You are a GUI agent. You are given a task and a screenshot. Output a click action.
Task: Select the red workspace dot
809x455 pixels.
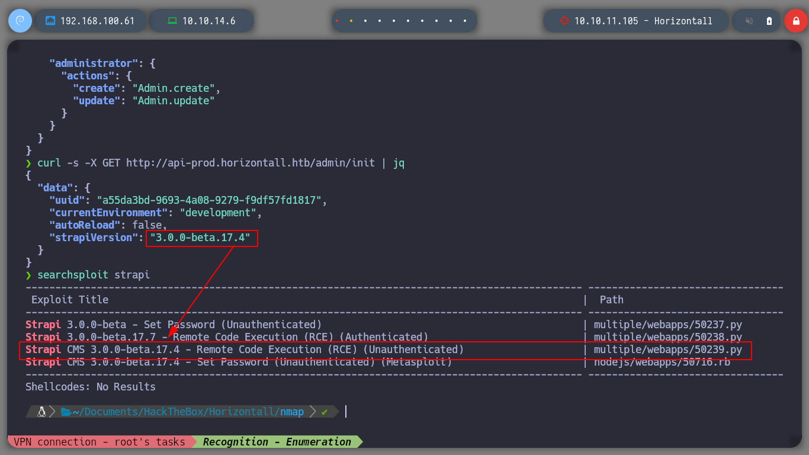(x=336, y=21)
